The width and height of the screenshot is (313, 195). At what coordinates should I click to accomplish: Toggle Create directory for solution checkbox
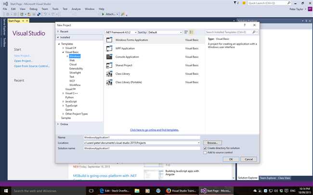point(204,148)
